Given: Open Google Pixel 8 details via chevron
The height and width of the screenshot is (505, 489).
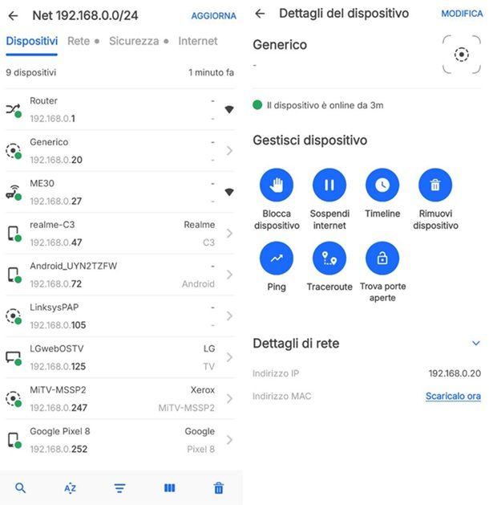Looking at the screenshot, I should coord(229,440).
